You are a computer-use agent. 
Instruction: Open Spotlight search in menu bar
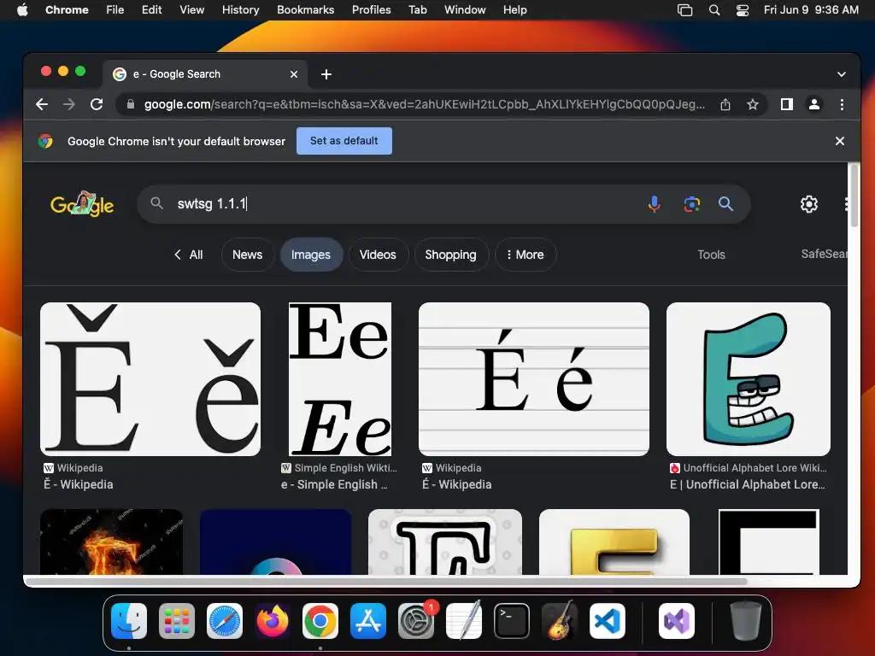coord(714,10)
